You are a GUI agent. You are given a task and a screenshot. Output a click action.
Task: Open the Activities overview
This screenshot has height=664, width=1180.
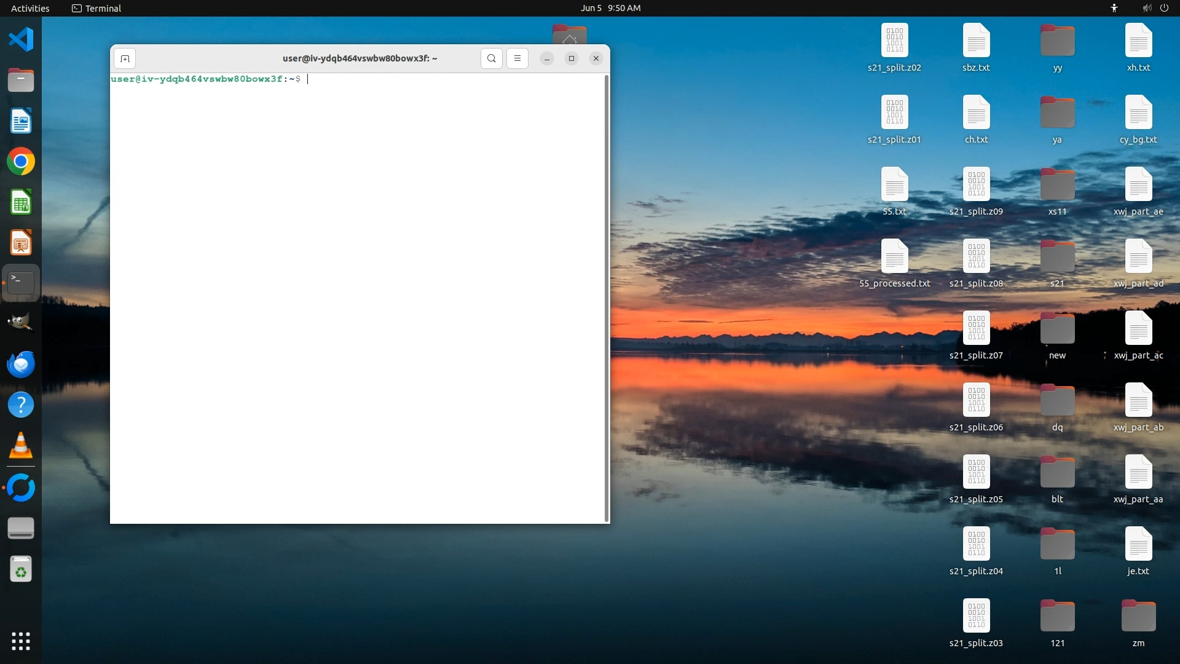30,8
